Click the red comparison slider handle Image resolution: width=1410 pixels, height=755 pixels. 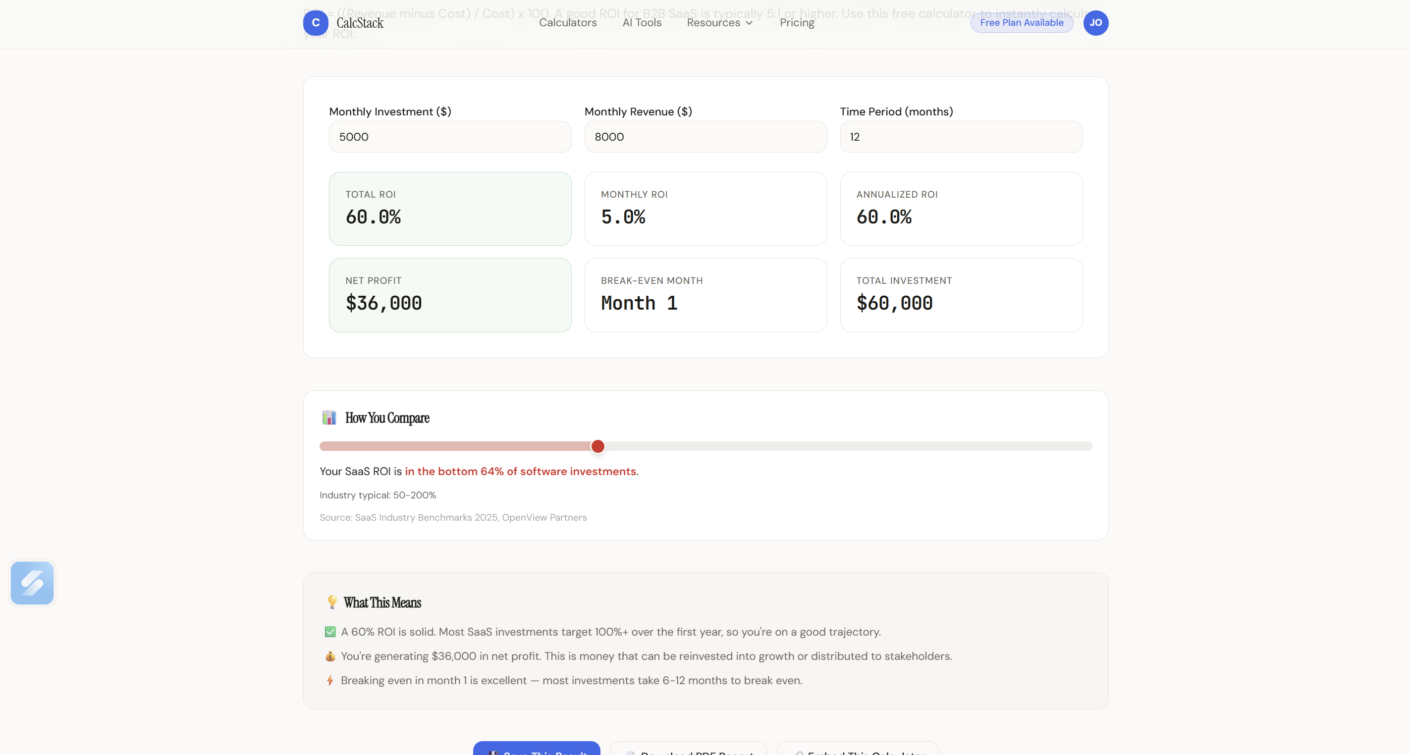pos(597,446)
